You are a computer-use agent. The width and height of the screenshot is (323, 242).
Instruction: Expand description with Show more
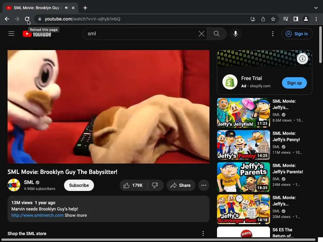[76, 215]
